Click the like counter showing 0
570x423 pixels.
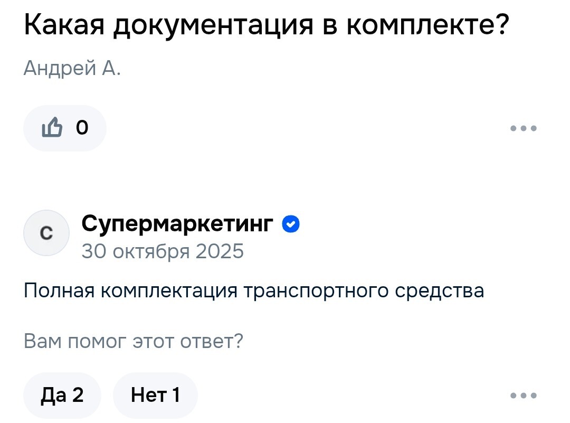coord(82,128)
